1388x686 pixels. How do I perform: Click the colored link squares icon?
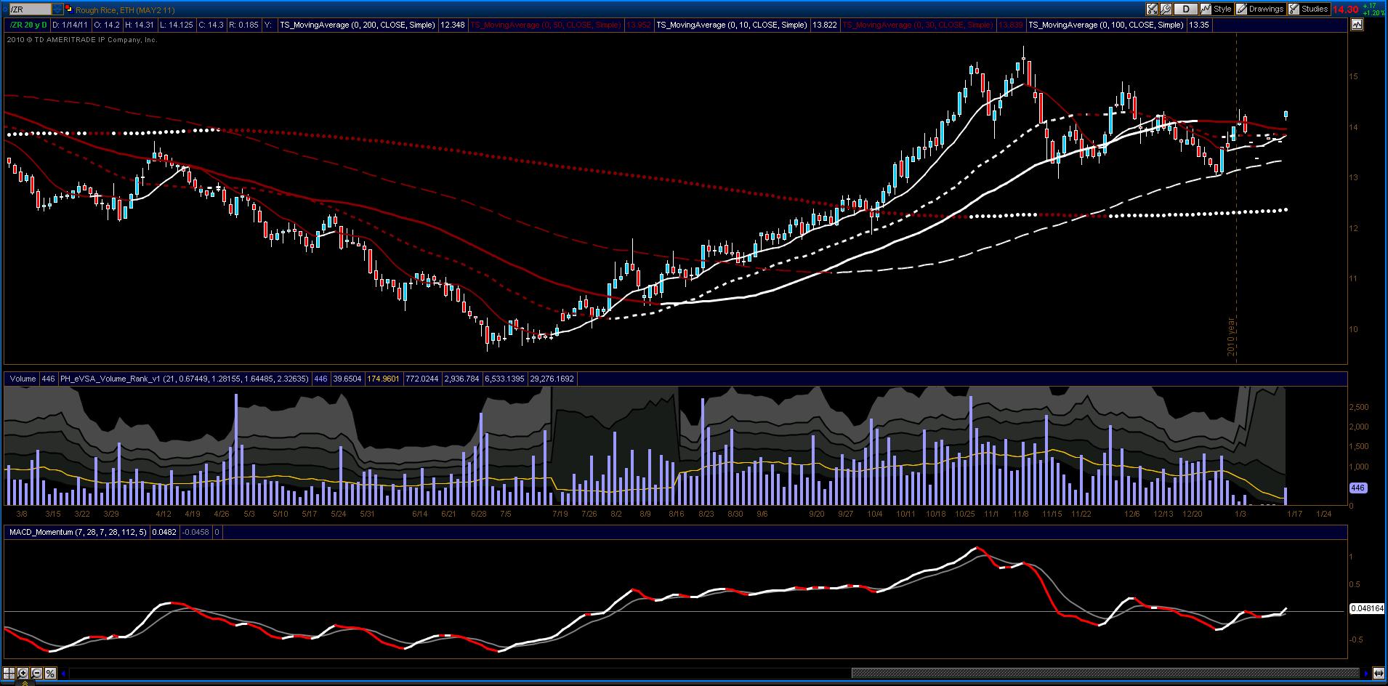(68, 9)
